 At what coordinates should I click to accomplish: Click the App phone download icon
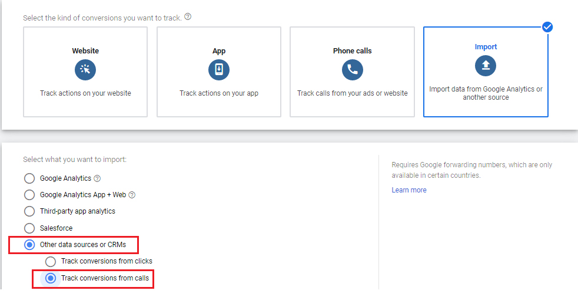click(219, 69)
